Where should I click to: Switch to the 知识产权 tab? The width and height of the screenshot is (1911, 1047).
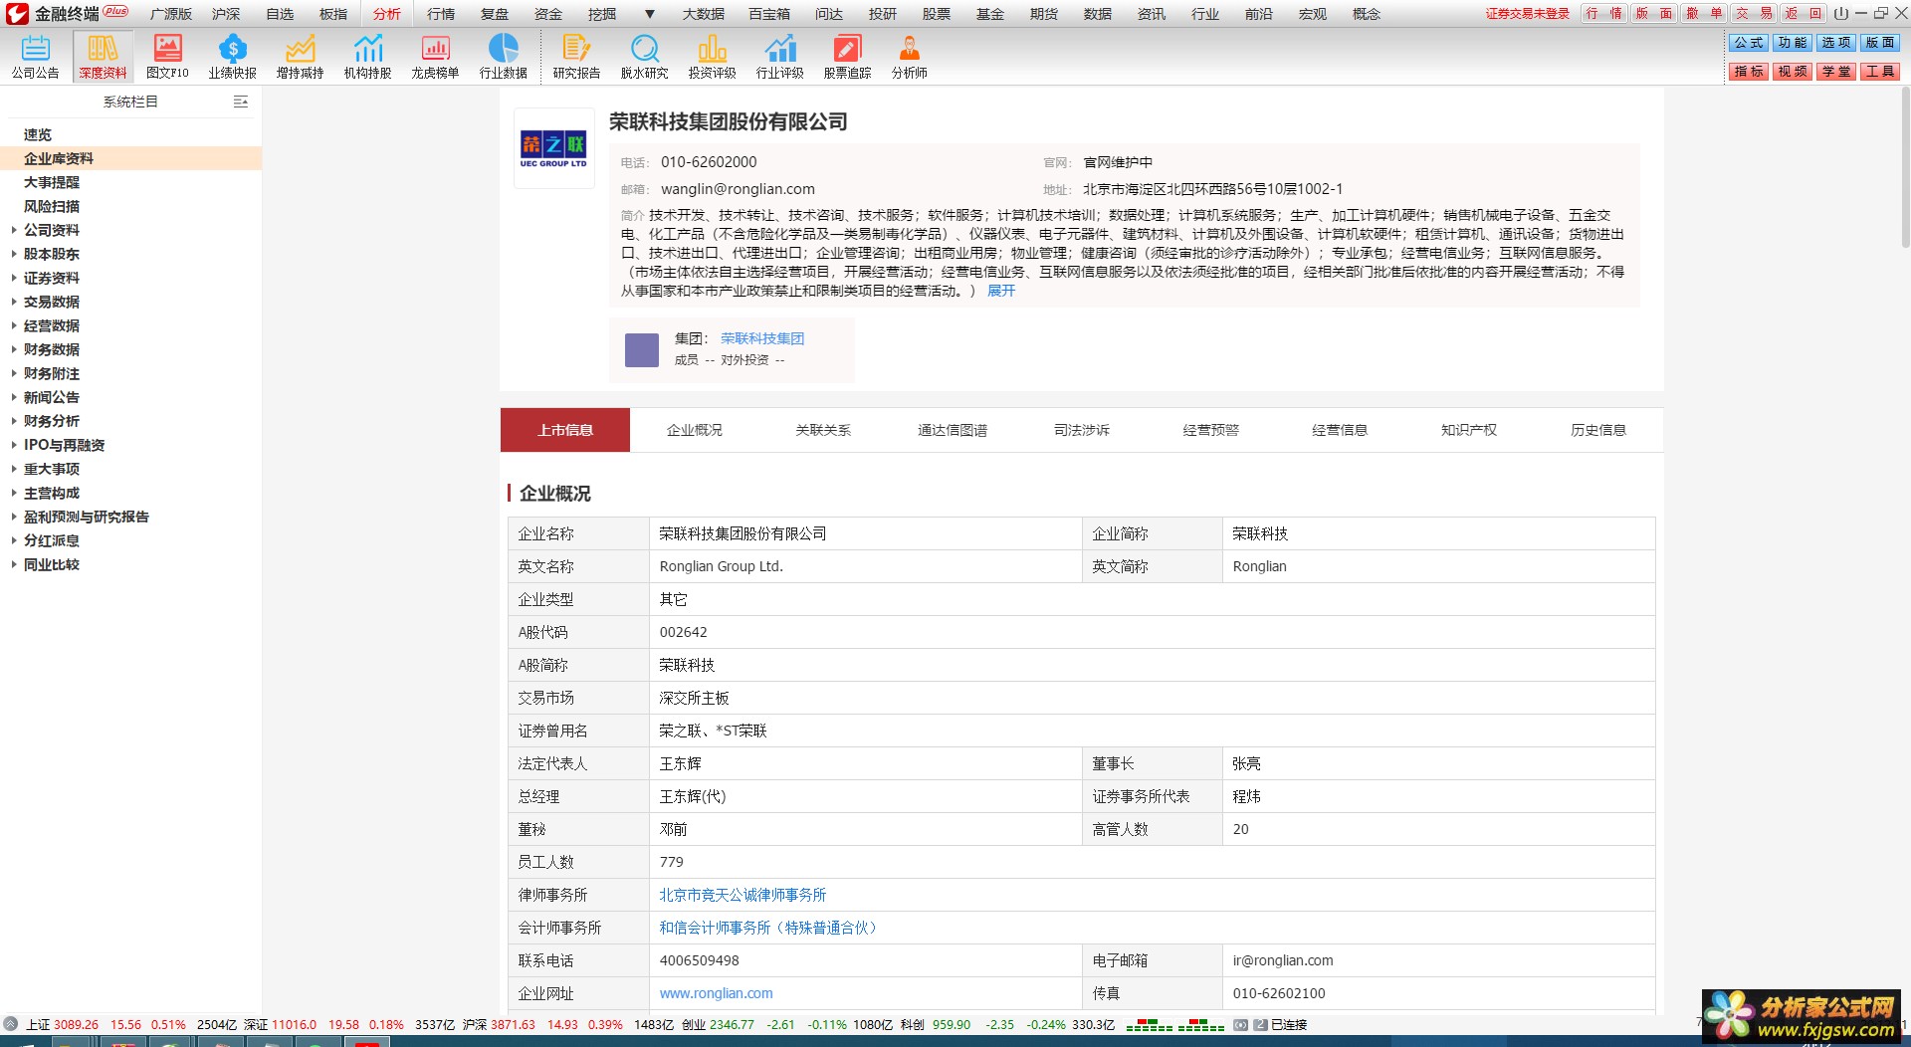[1469, 430]
